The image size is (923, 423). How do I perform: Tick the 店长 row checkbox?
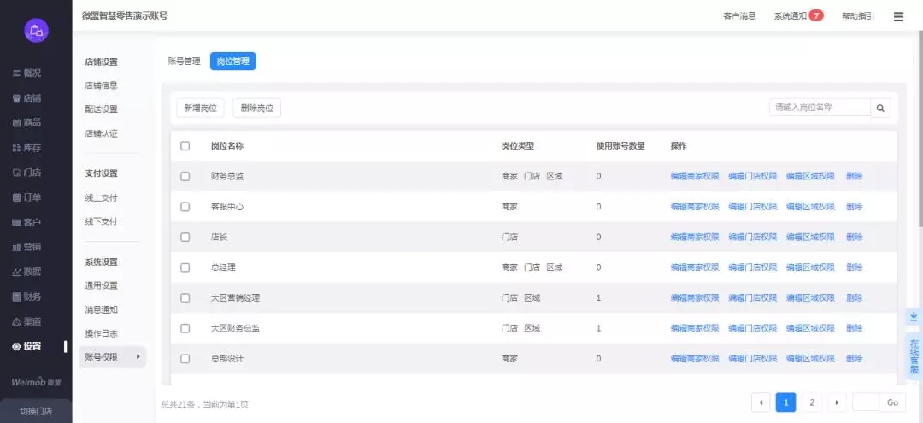coord(185,238)
